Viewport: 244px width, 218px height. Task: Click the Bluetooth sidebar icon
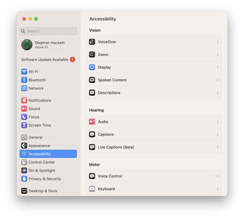point(24,80)
